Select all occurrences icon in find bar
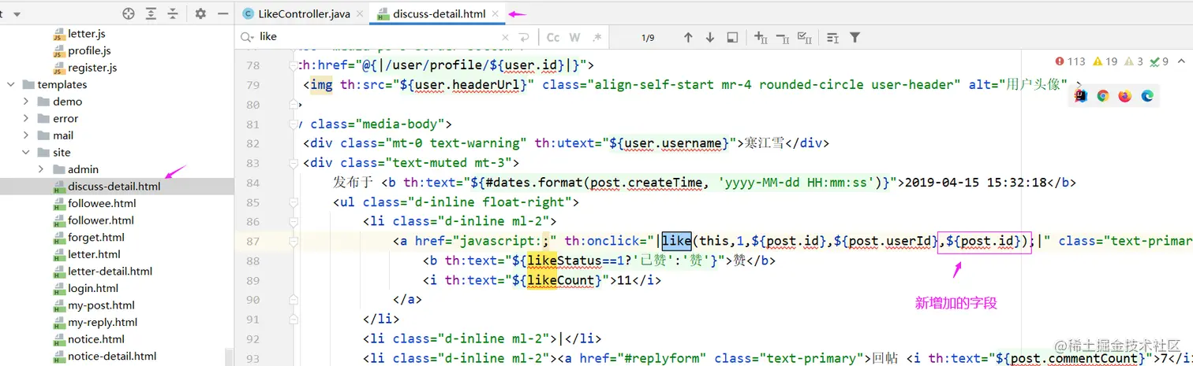The image size is (1193, 366). [x=805, y=37]
